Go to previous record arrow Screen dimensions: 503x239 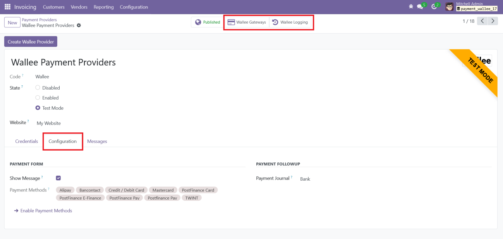(482, 21)
